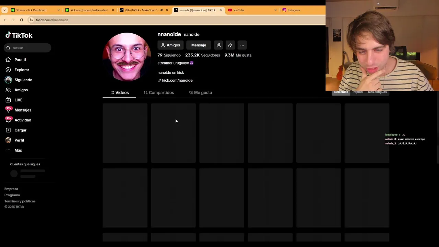Open the Cargar upload page
Screen dimensions: 439x247
(16, 130)
